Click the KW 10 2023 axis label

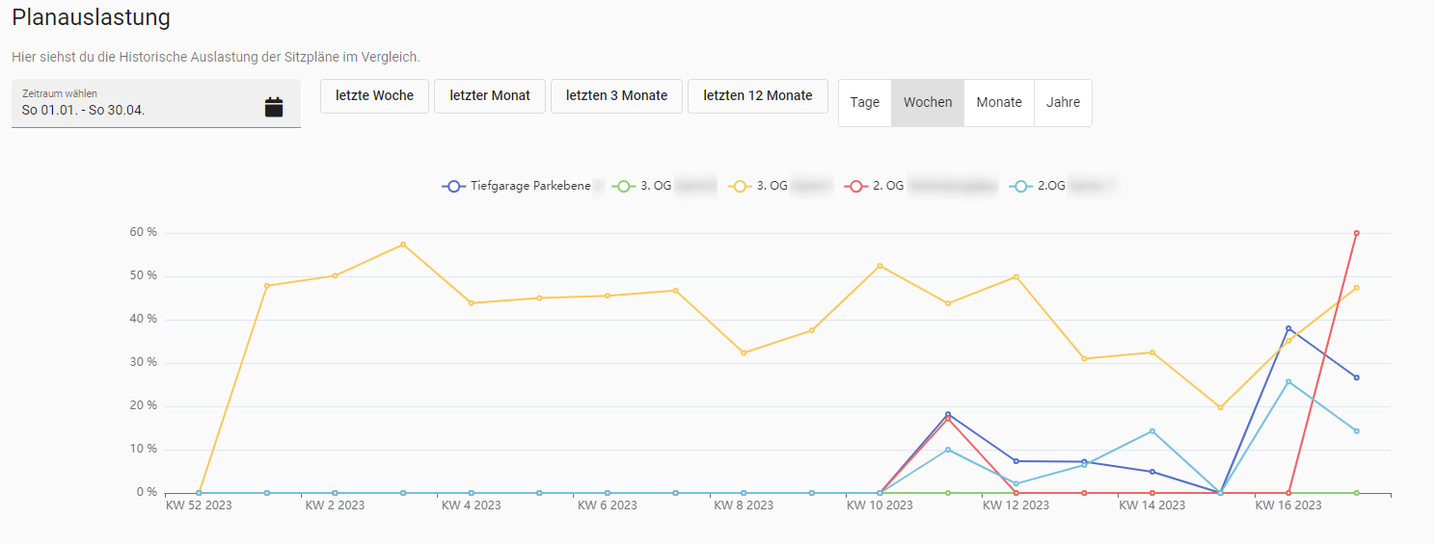tap(880, 505)
